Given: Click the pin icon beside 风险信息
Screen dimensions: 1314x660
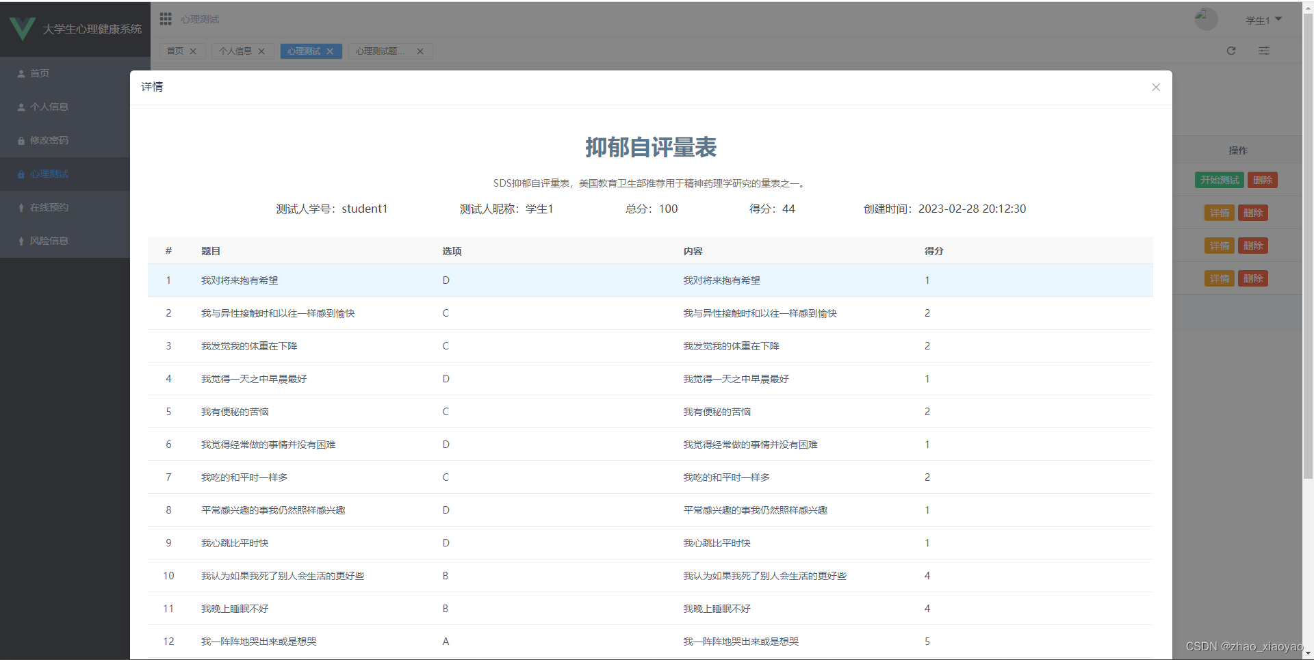Looking at the screenshot, I should [21, 241].
